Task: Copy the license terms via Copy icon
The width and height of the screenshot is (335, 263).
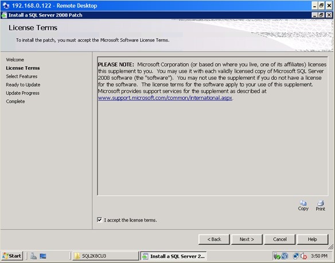Action: (x=303, y=206)
